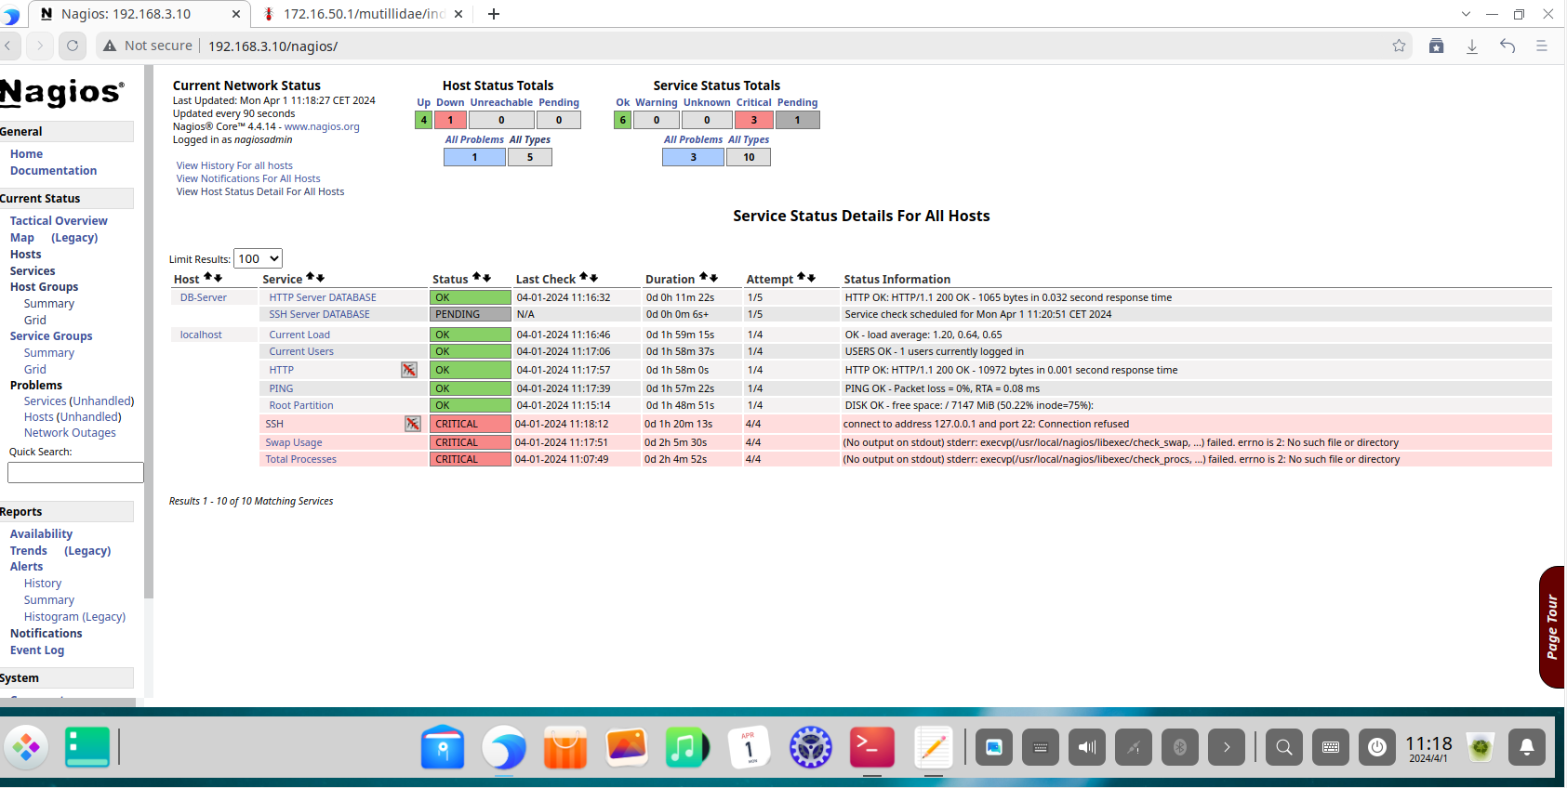Open Tactical Overview in sidebar

point(59,221)
